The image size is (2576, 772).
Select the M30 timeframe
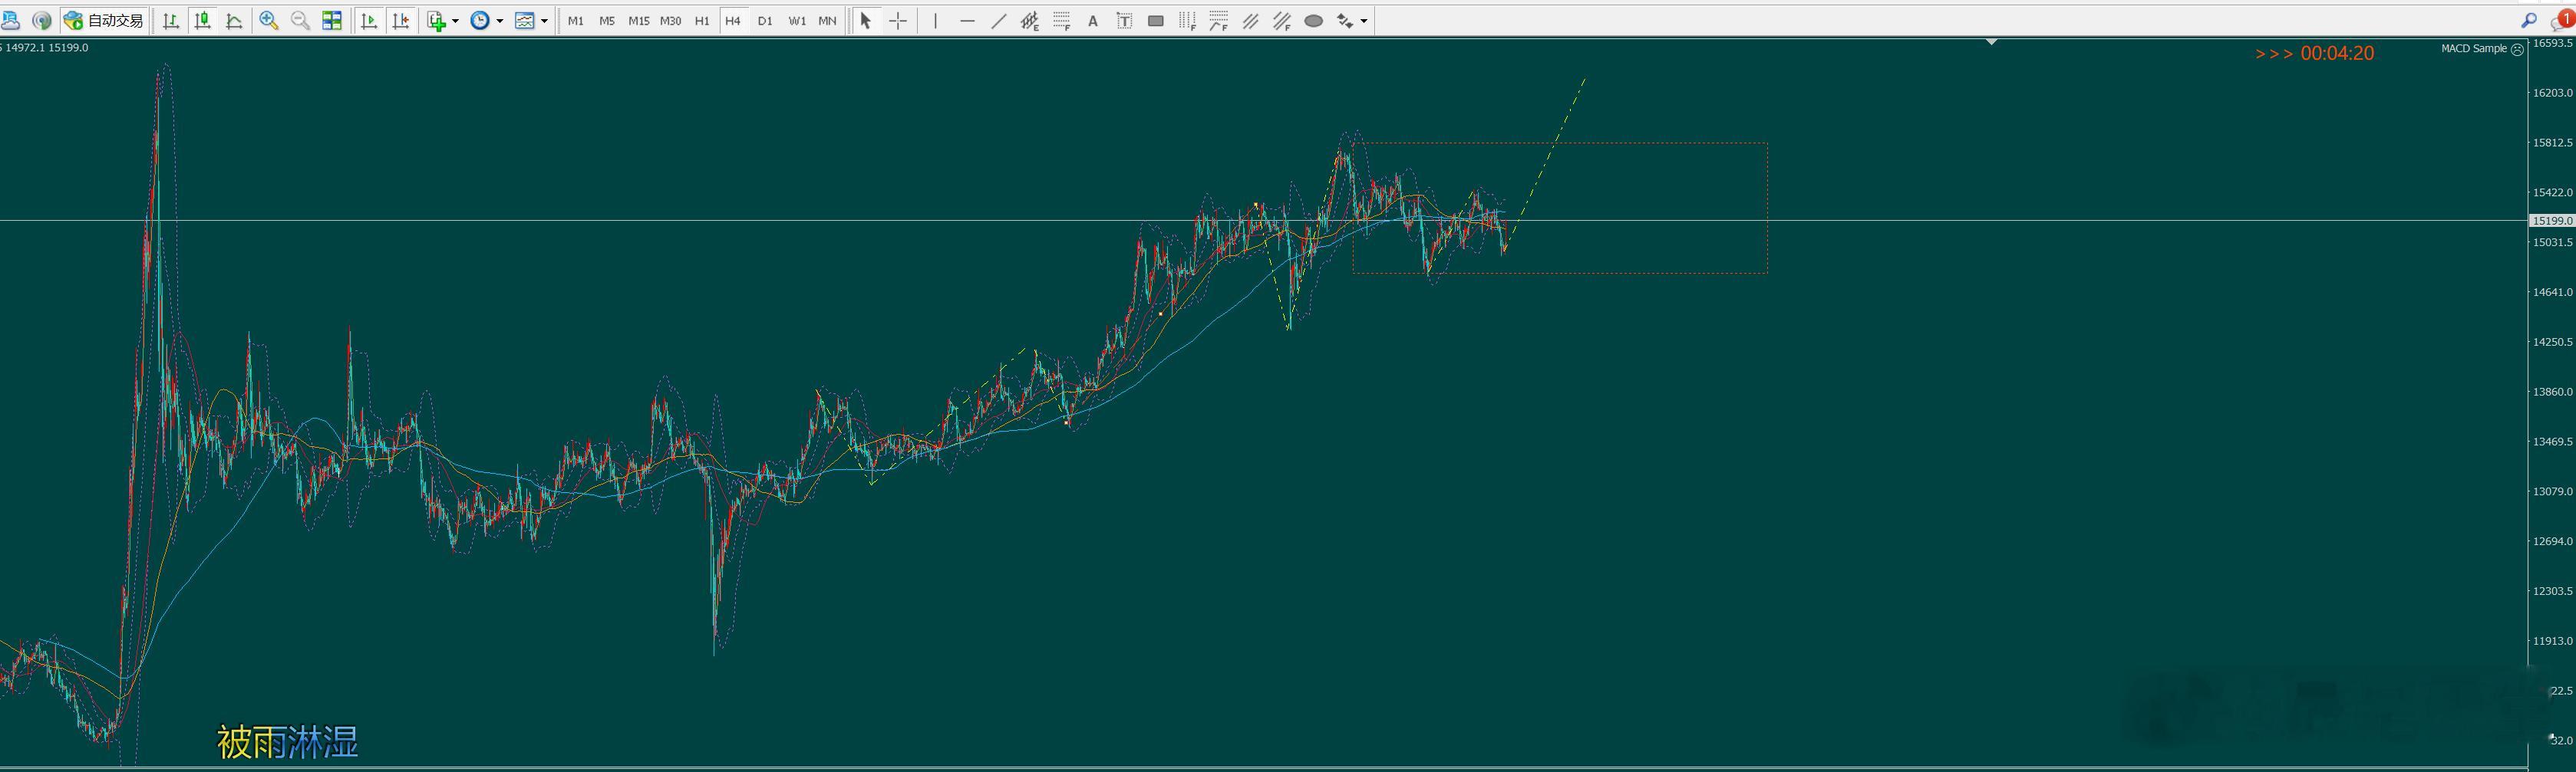pos(671,20)
